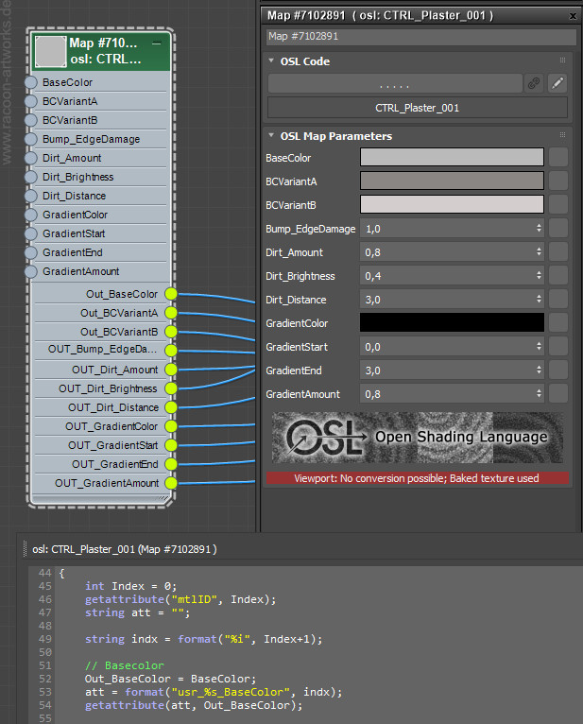Collapse the OSL Code rollout
Viewport: 583px width, 724px height.
[272, 61]
